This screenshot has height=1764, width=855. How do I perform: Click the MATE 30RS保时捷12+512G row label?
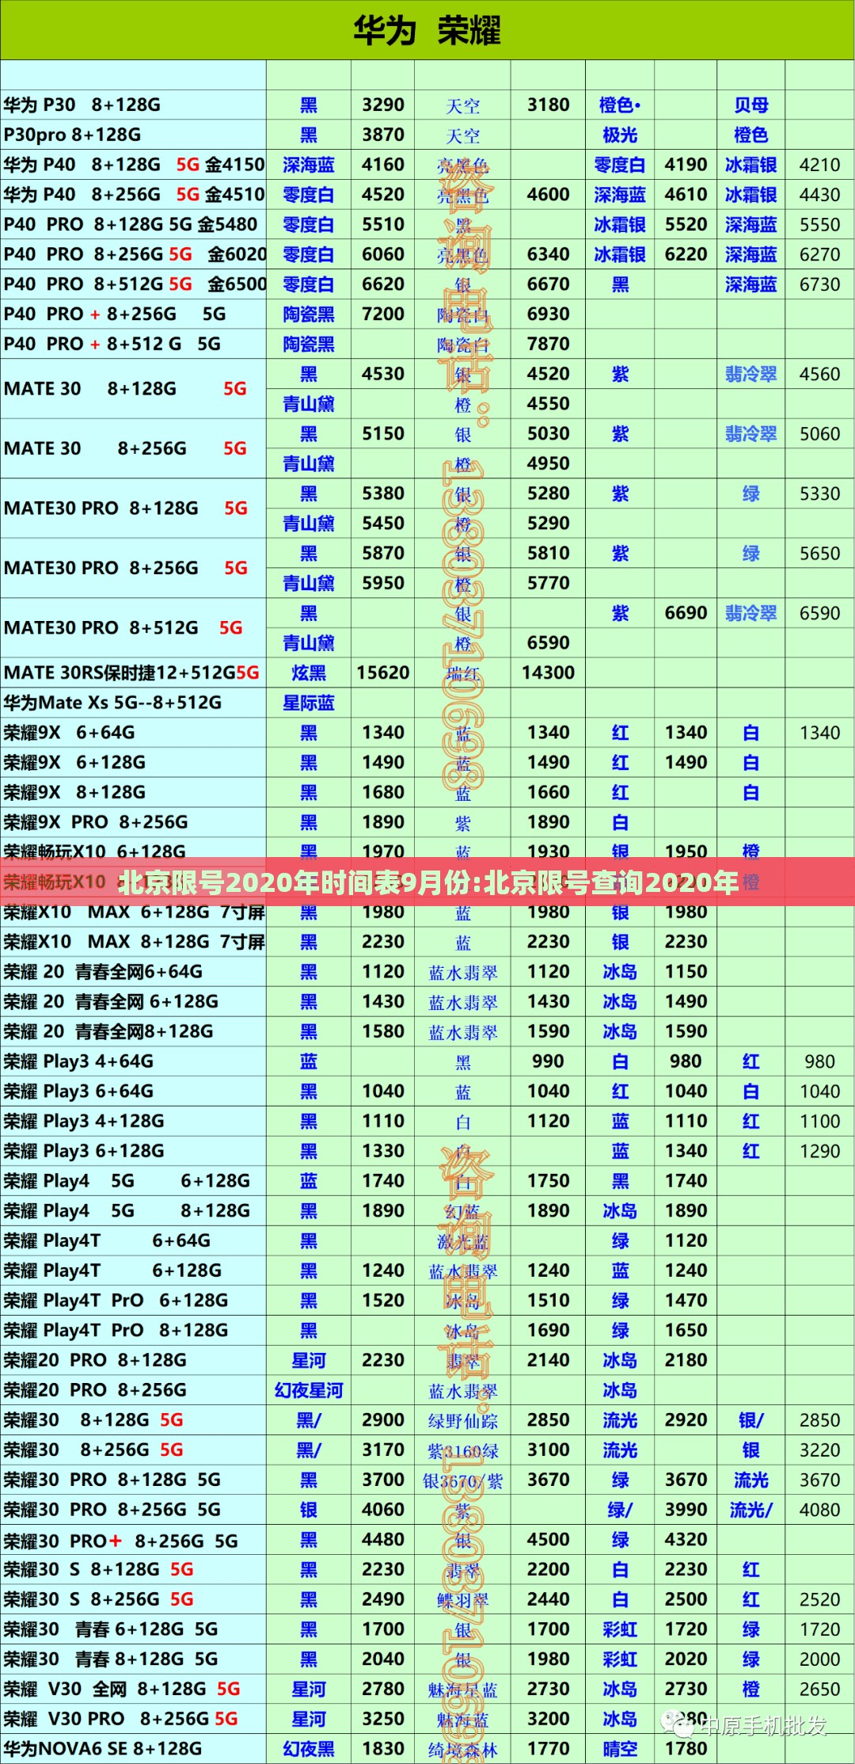tap(131, 672)
